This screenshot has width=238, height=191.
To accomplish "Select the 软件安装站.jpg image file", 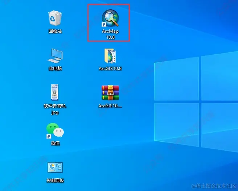I will point(55,92).
